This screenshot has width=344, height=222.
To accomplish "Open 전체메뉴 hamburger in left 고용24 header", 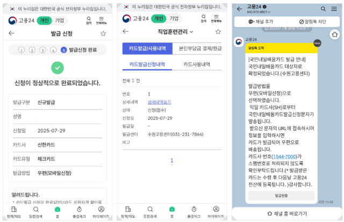I will point(102,20).
